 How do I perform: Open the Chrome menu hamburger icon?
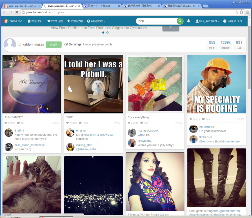[247, 12]
